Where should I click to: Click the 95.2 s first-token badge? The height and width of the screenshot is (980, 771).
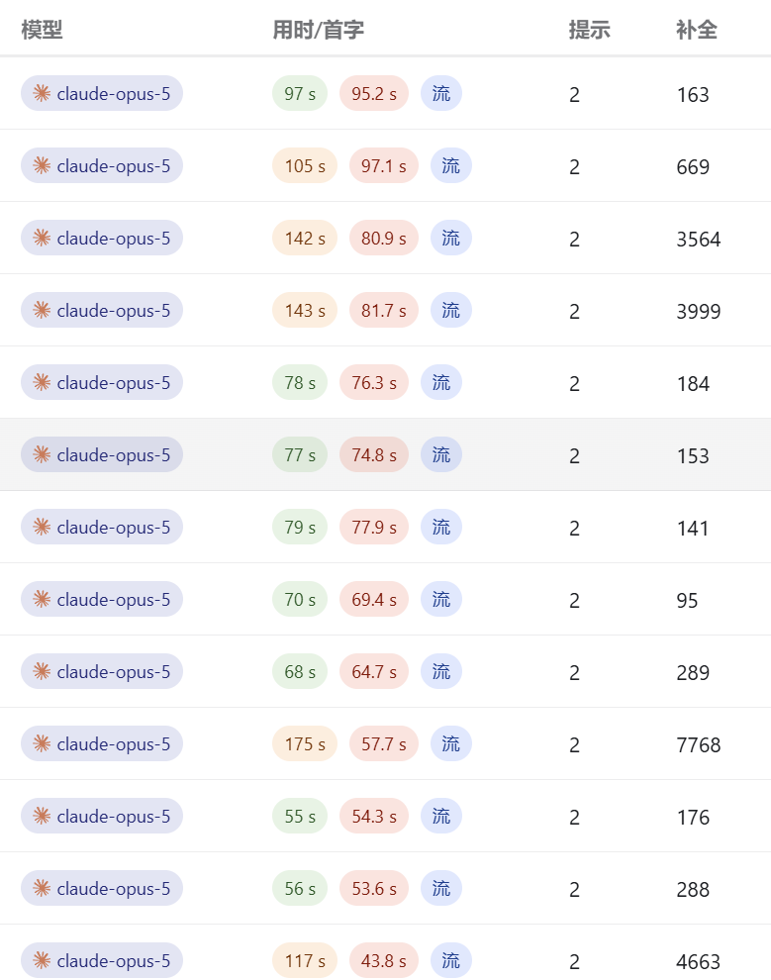click(374, 94)
